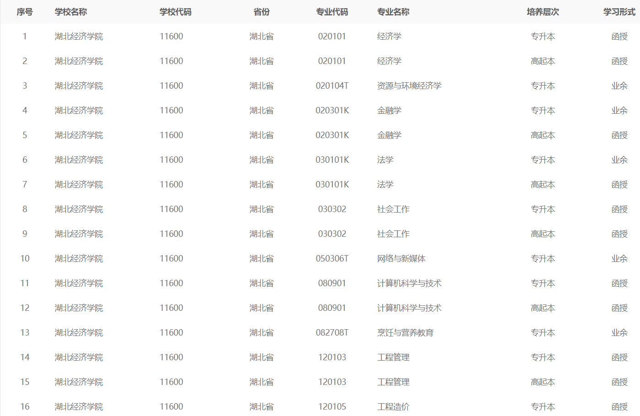Click serial number 13
Screen dimensions: 640x416
25,333
